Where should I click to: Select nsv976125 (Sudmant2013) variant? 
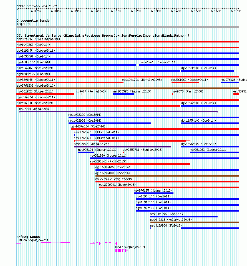pos(153,190)
